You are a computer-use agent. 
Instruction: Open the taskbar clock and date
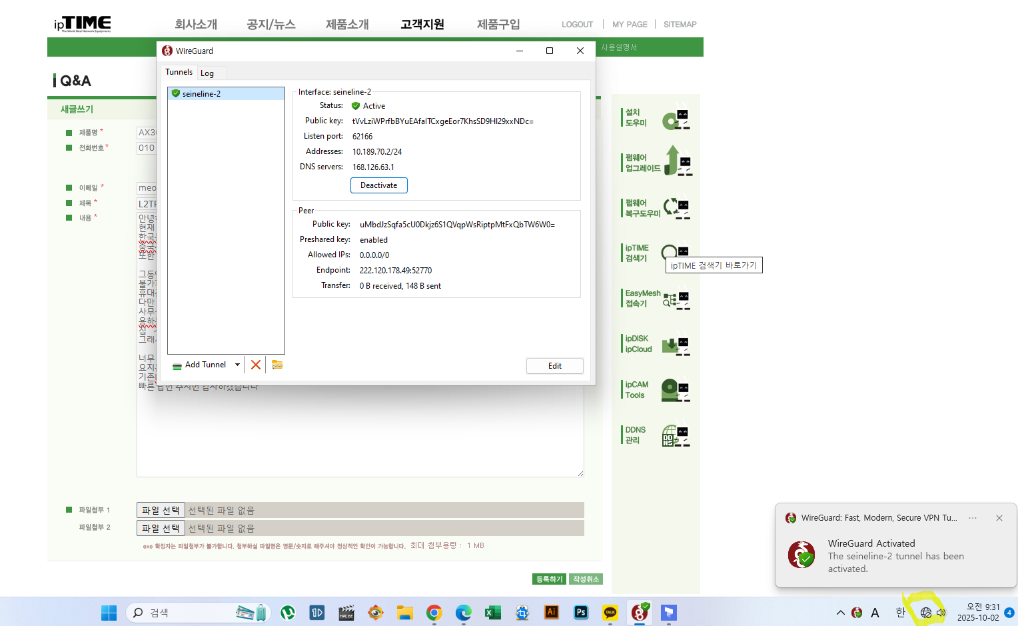(978, 612)
